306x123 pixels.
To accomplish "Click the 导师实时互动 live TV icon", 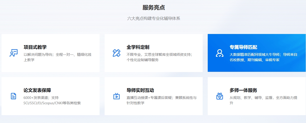I will [117, 96].
